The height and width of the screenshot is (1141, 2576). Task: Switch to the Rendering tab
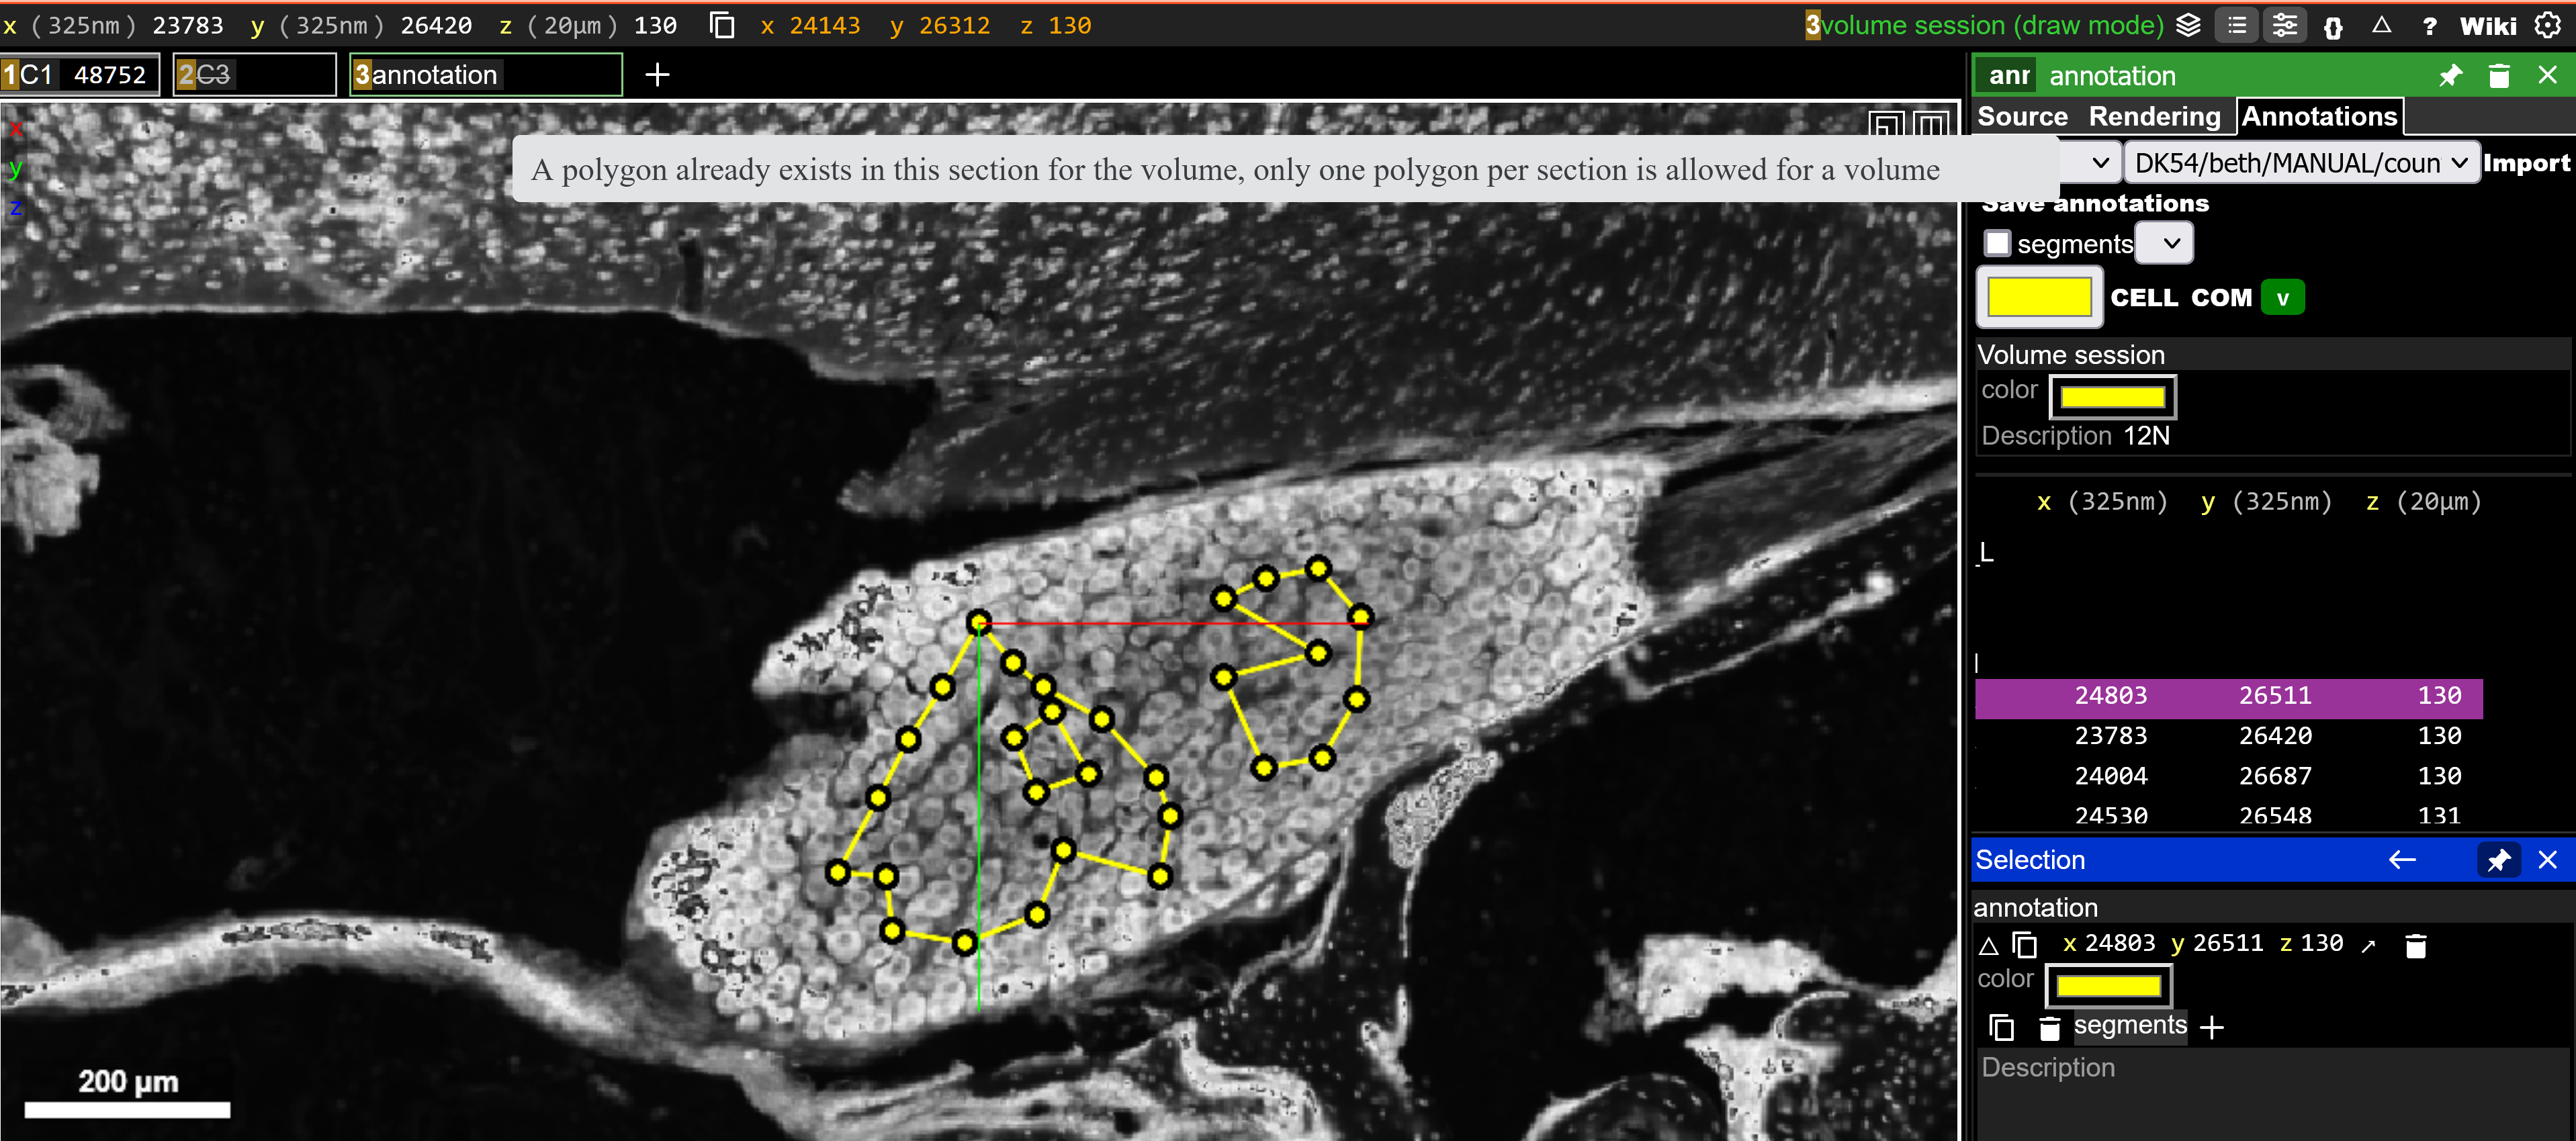click(x=2154, y=116)
